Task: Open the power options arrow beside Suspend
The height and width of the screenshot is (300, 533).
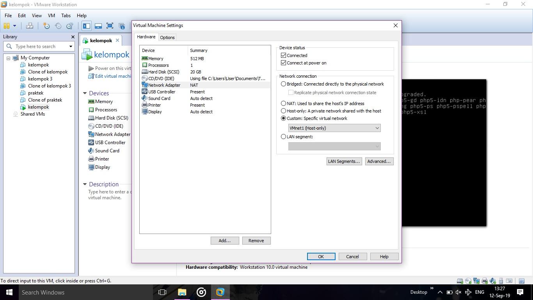Action: (14, 26)
